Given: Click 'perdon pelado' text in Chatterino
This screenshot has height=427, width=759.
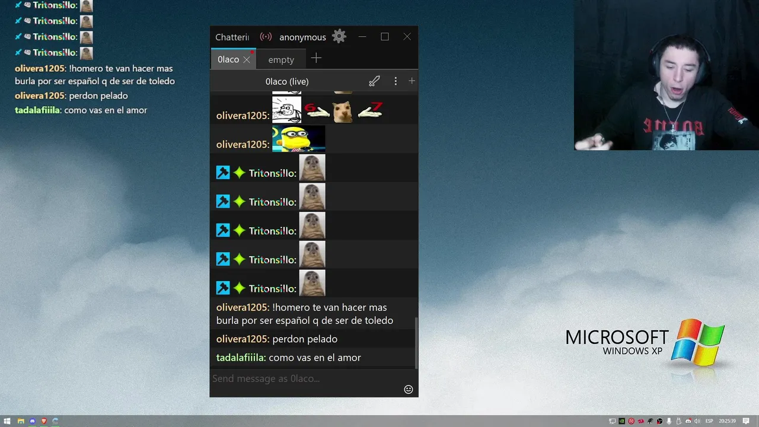Looking at the screenshot, I should (305, 339).
